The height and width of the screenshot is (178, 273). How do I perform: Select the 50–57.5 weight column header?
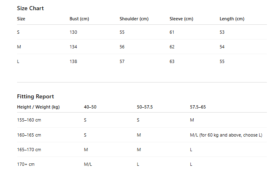pyautogui.click(x=145, y=107)
